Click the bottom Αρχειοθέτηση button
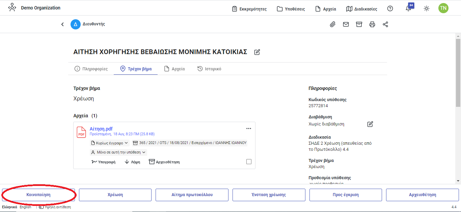The width and height of the screenshot is (461, 212). coord(422,195)
